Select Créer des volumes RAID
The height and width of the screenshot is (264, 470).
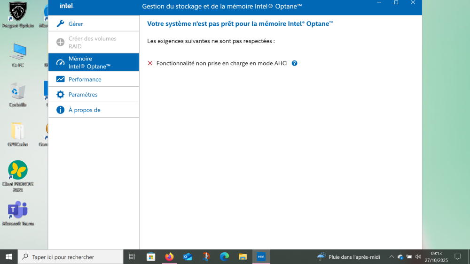(94, 42)
